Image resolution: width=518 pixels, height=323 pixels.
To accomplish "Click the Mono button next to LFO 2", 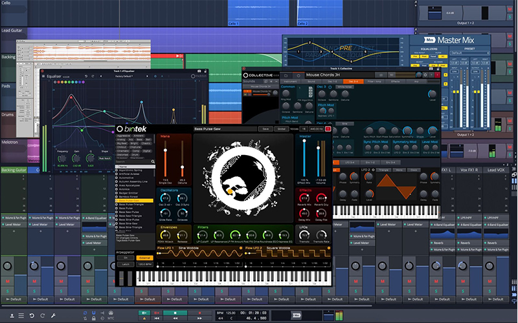I will coord(399,170).
